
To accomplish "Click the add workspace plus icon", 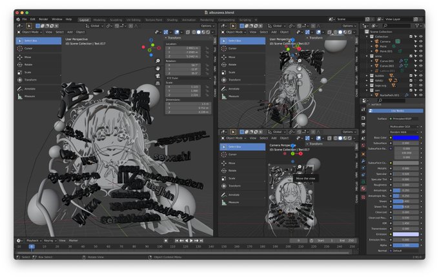I will pos(256,20).
